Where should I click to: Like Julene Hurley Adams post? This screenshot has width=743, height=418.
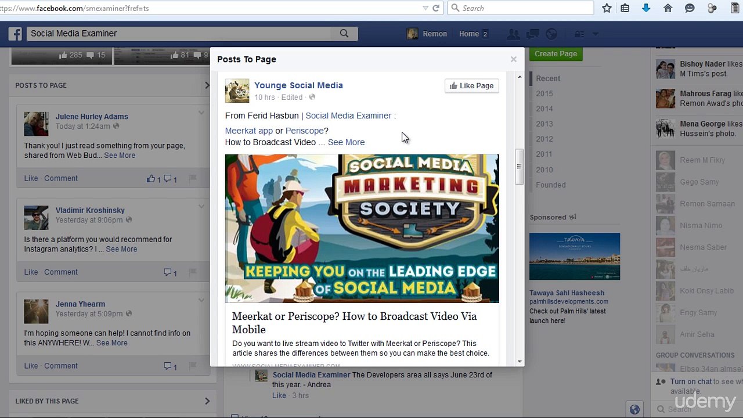click(x=31, y=178)
